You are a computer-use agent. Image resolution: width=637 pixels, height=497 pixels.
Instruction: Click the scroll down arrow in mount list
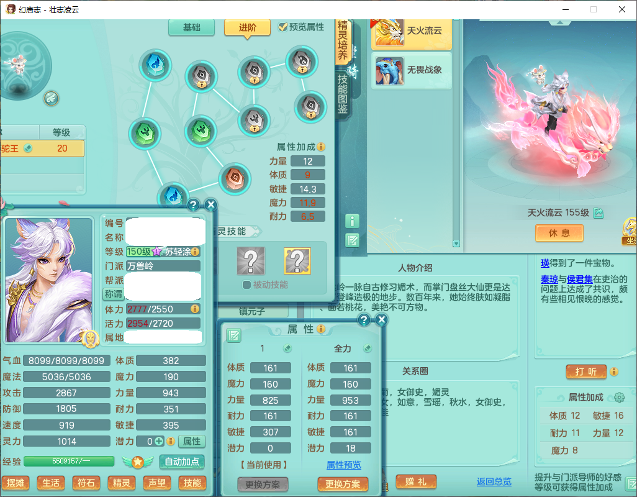tap(456, 244)
